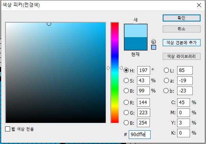Click the saturation field showing 43
Viewport: 206px width, 144px height.
point(143,81)
